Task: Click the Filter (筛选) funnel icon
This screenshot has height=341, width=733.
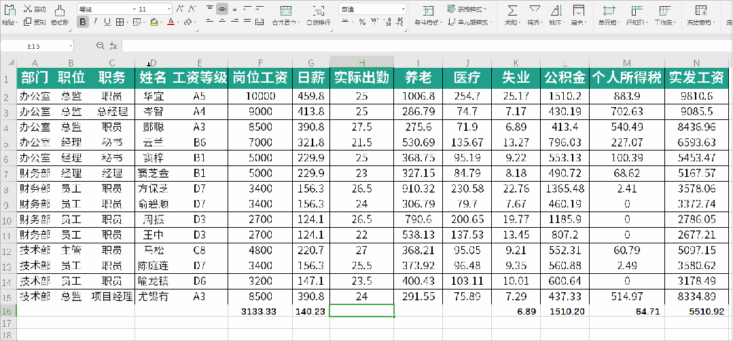Action: pyautogui.click(x=535, y=9)
